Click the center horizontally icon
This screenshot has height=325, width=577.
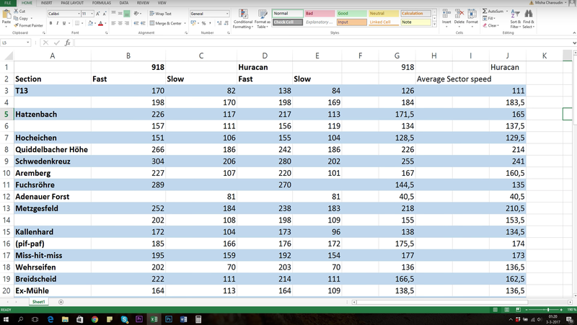(120, 23)
